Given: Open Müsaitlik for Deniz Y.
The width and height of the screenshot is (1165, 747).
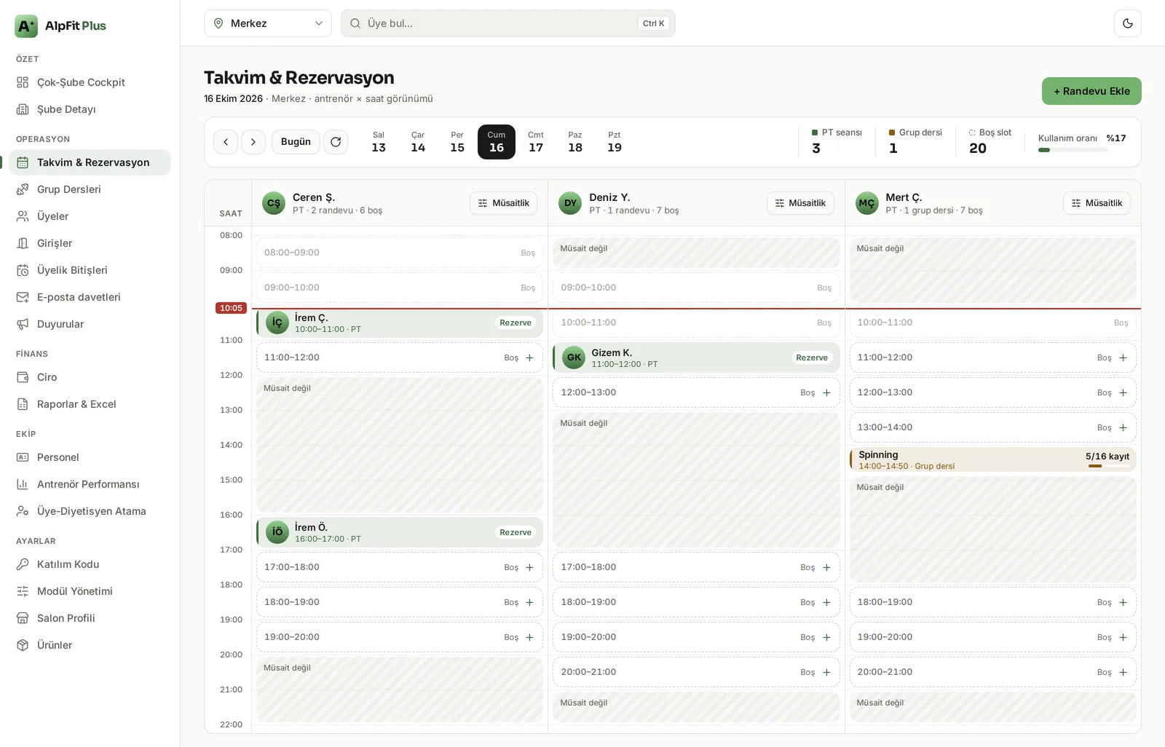Looking at the screenshot, I should pos(800,203).
